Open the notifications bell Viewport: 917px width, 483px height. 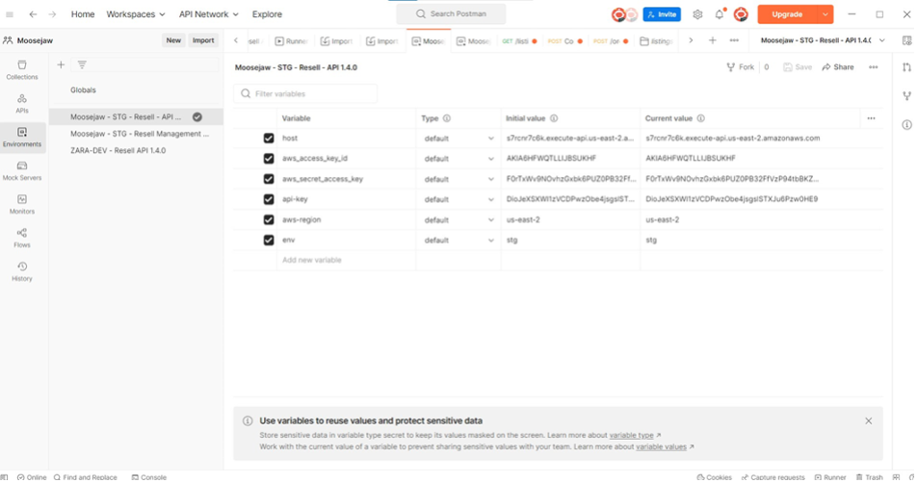pyautogui.click(x=720, y=14)
